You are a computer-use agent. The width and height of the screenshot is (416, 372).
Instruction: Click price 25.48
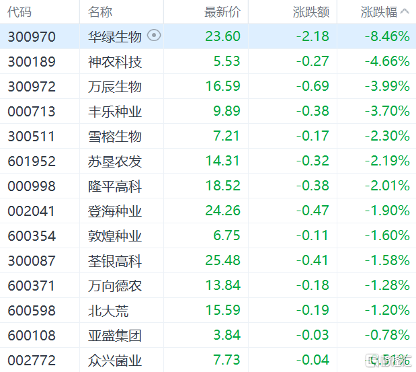coord(223,260)
